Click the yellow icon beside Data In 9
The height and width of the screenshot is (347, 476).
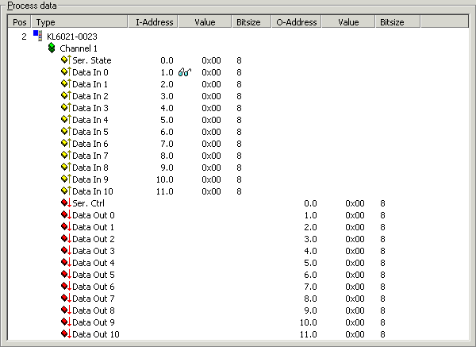66,179
